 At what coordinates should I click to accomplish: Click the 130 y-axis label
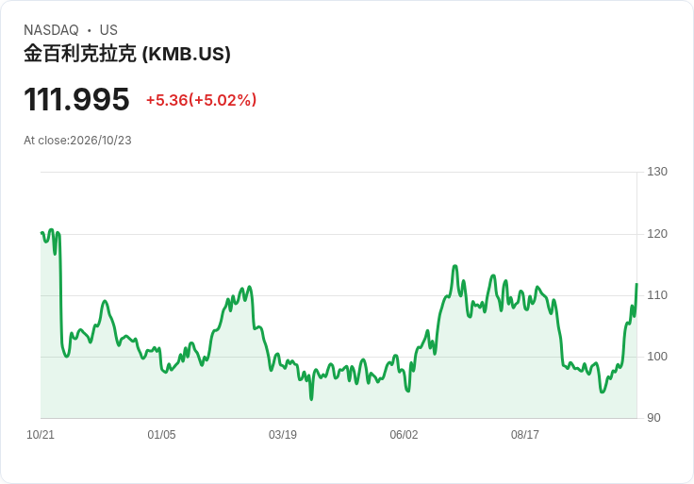[x=657, y=172]
